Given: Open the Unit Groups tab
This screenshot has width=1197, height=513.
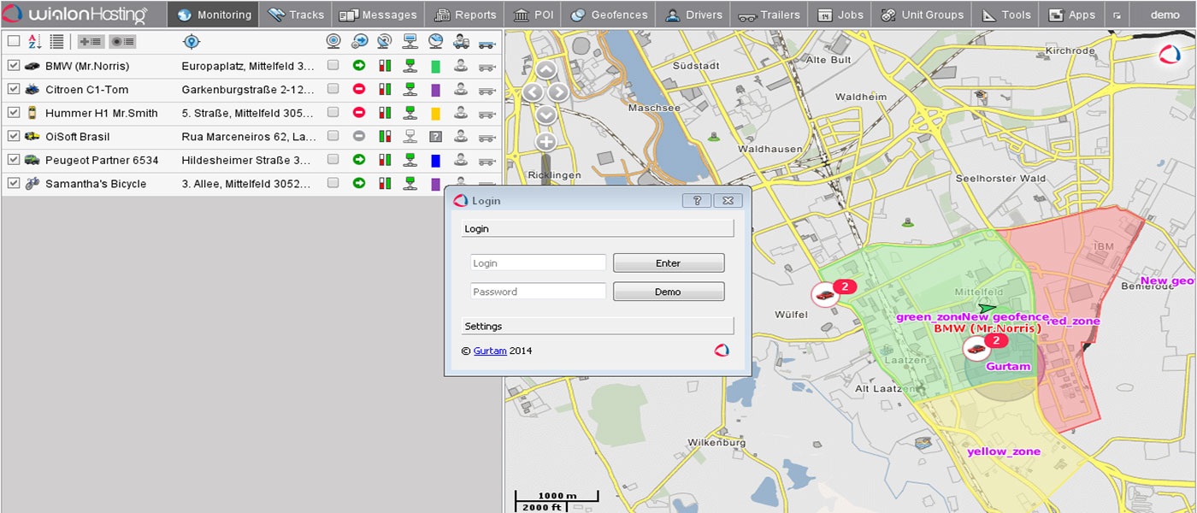Looking at the screenshot, I should pos(922,15).
